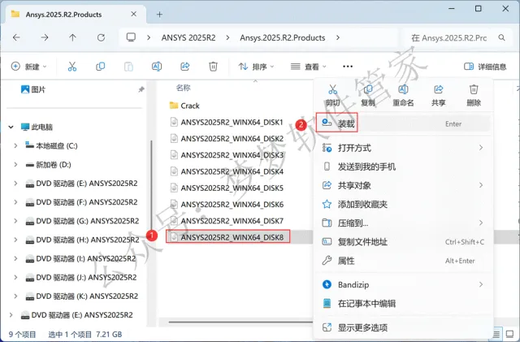Click 复制 in the context menu
Image resolution: width=520 pixels, height=342 pixels.
368,96
